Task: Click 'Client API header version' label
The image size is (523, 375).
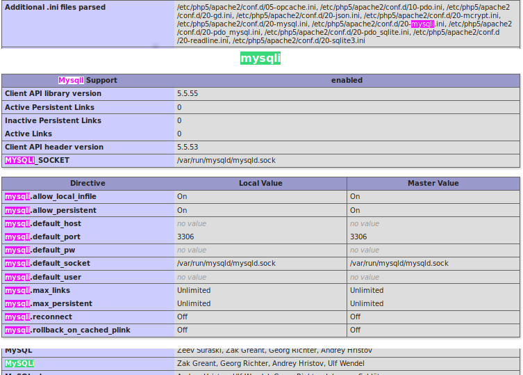Action: pyautogui.click(x=54, y=147)
